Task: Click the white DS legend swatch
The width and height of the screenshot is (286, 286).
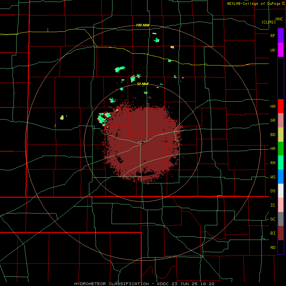Action: pos(281,191)
